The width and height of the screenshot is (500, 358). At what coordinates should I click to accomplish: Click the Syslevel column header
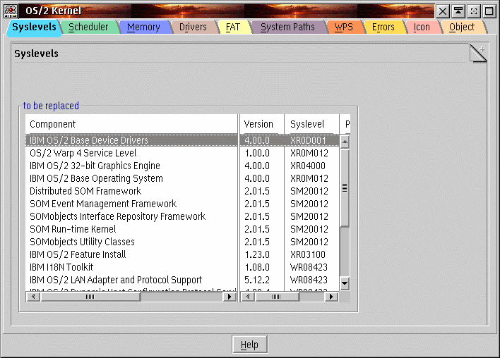(311, 124)
